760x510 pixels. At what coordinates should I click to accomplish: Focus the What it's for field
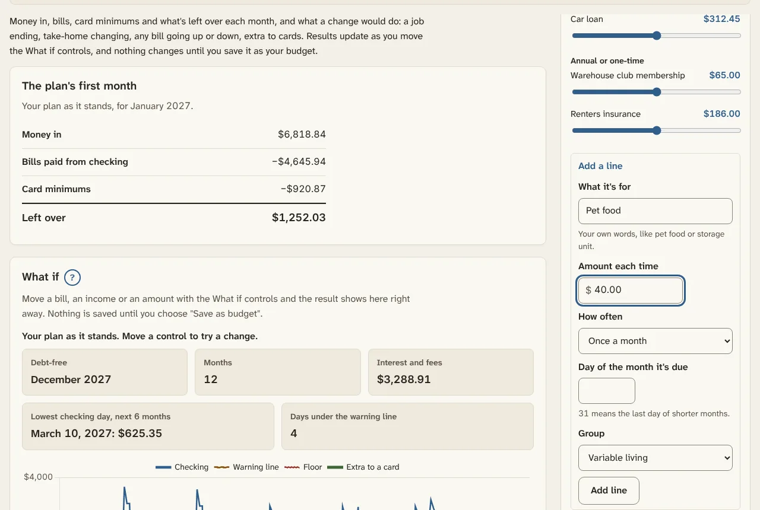(x=655, y=211)
